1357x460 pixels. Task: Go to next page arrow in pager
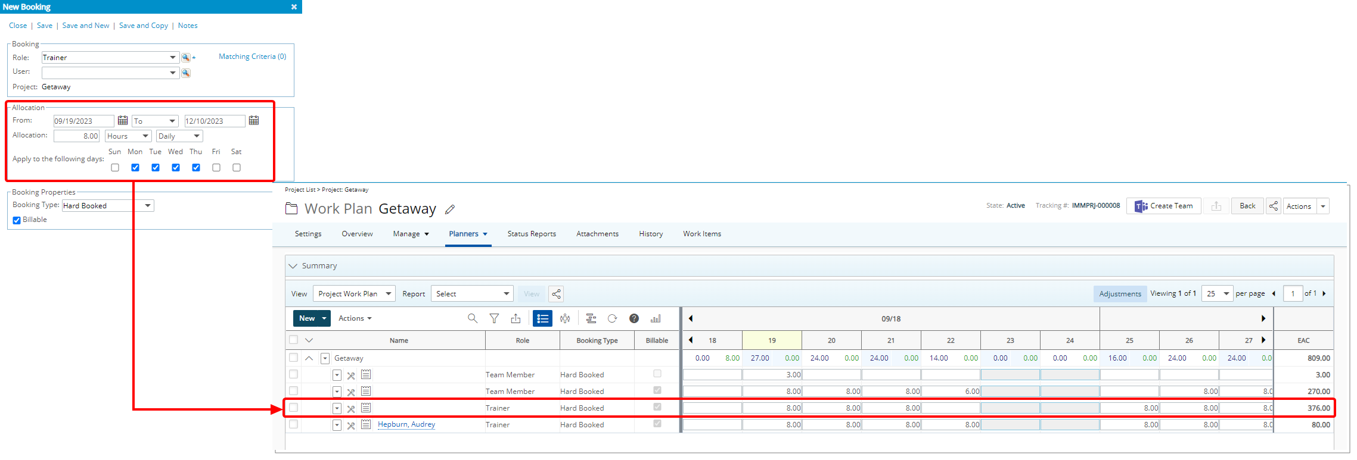(x=1324, y=293)
